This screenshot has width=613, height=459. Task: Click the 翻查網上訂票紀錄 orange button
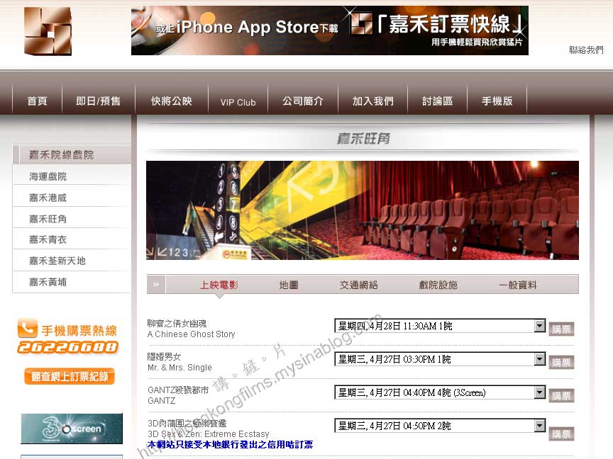click(x=69, y=377)
